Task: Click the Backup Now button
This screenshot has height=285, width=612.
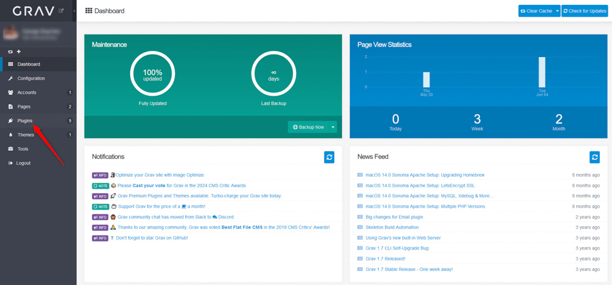Action: pyautogui.click(x=308, y=127)
